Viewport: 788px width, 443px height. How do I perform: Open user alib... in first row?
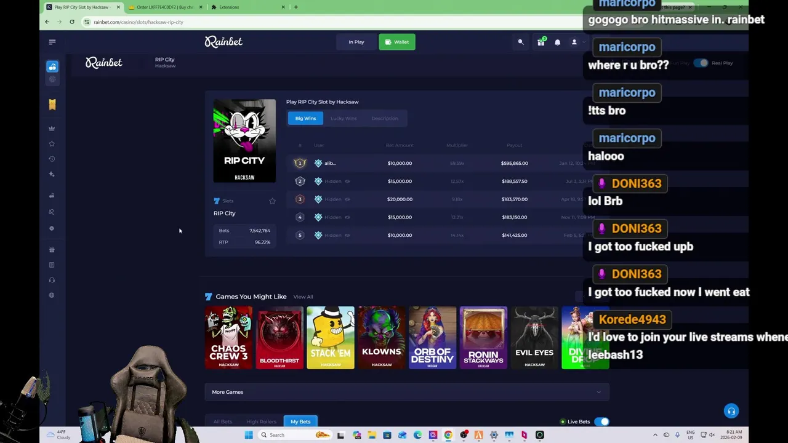pos(330,163)
